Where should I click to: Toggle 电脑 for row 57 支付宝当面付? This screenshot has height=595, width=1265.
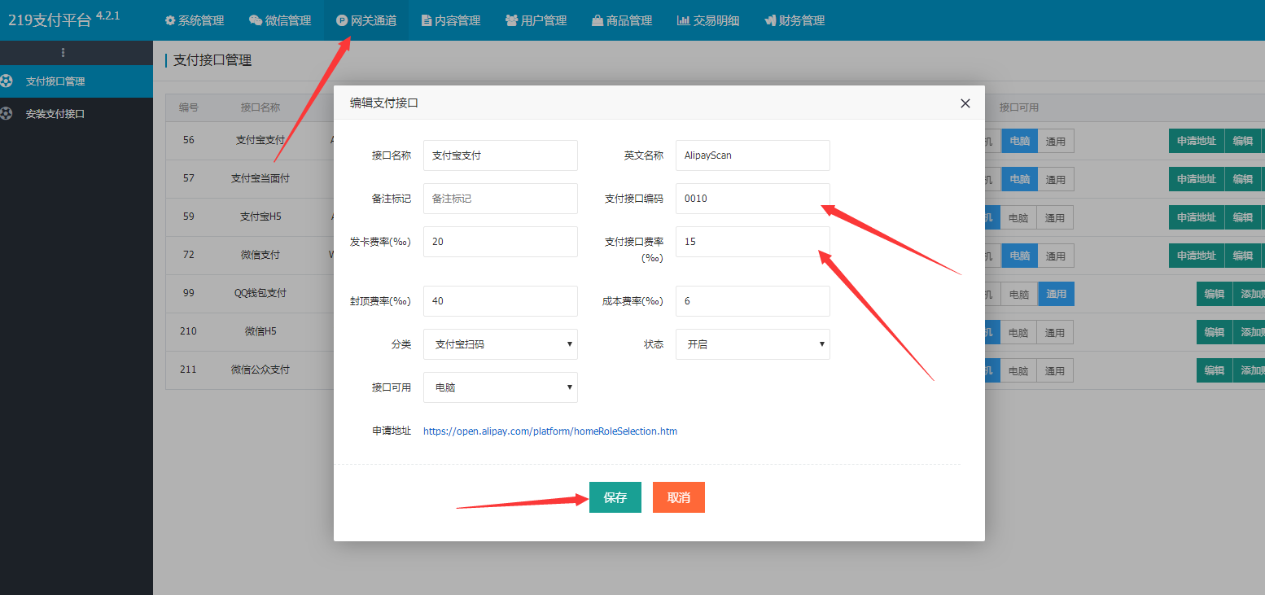point(1019,179)
